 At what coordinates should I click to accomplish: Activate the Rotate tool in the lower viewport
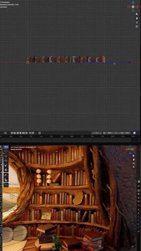pos(6,161)
